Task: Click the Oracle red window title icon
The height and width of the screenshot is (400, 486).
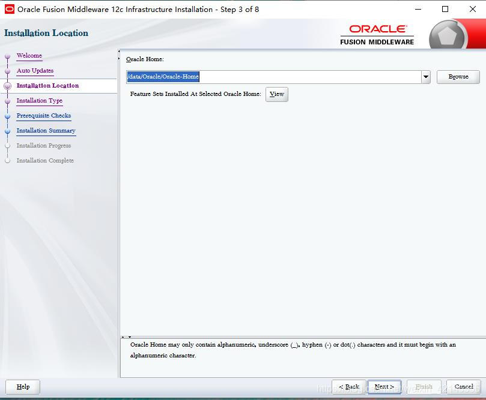Action: click(10, 9)
